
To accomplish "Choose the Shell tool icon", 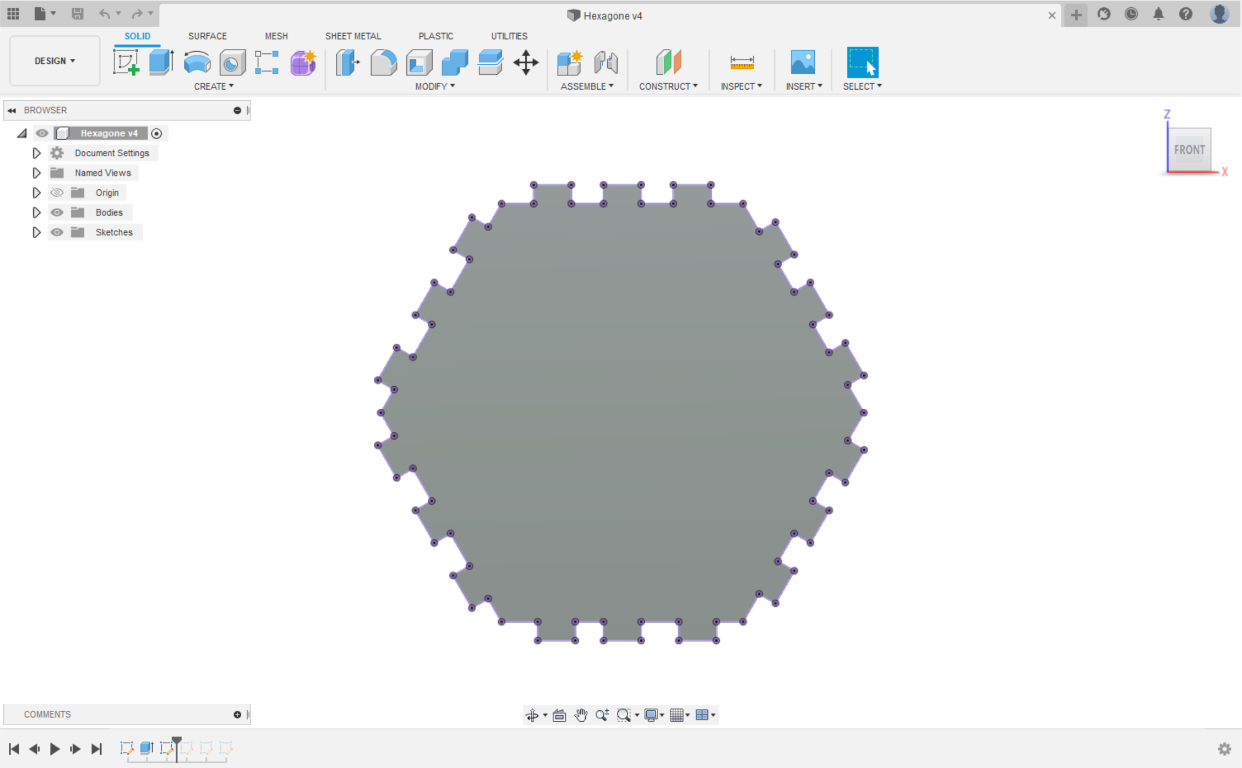I will point(420,62).
